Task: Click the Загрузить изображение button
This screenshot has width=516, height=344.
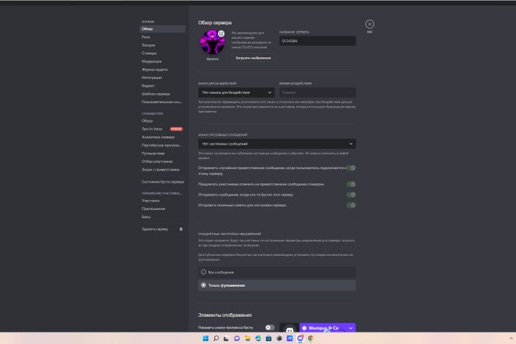Action: point(253,58)
